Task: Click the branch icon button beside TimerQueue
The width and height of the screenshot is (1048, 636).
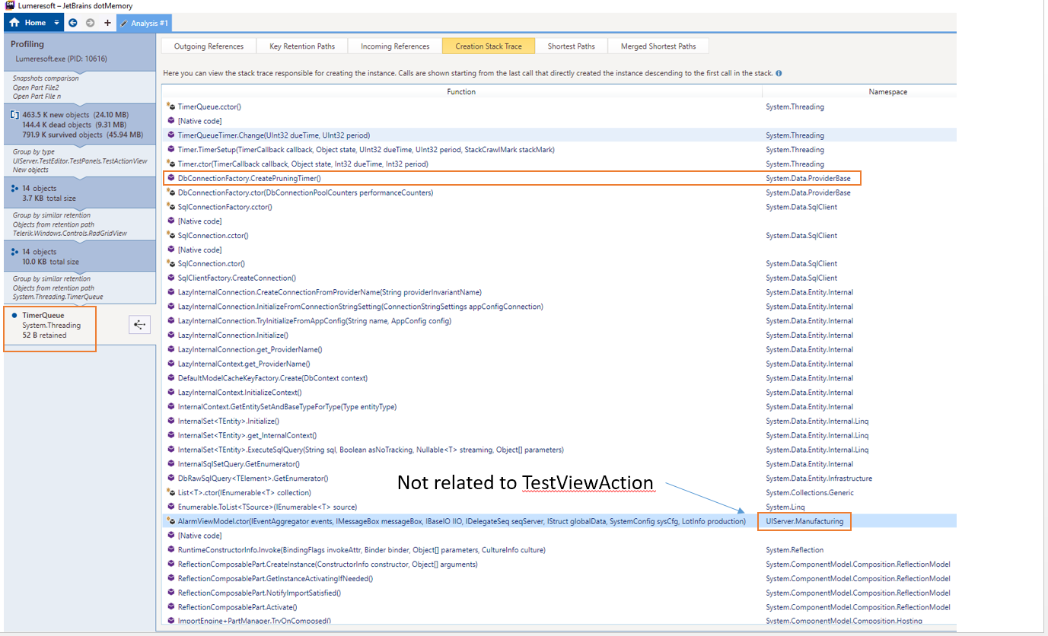Action: (140, 325)
